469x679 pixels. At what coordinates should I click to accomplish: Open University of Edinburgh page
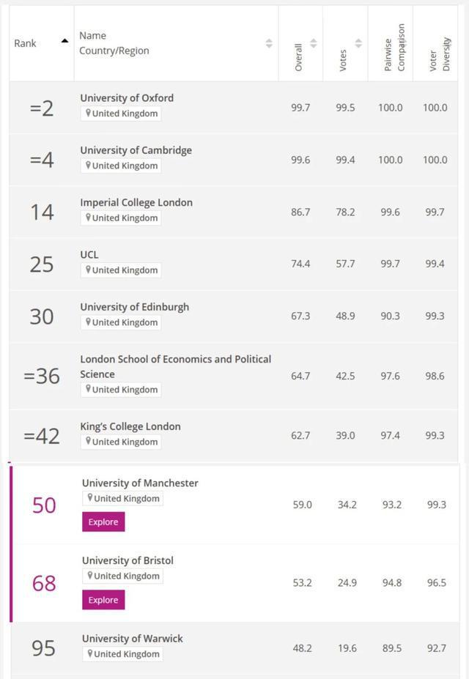pyautogui.click(x=135, y=307)
